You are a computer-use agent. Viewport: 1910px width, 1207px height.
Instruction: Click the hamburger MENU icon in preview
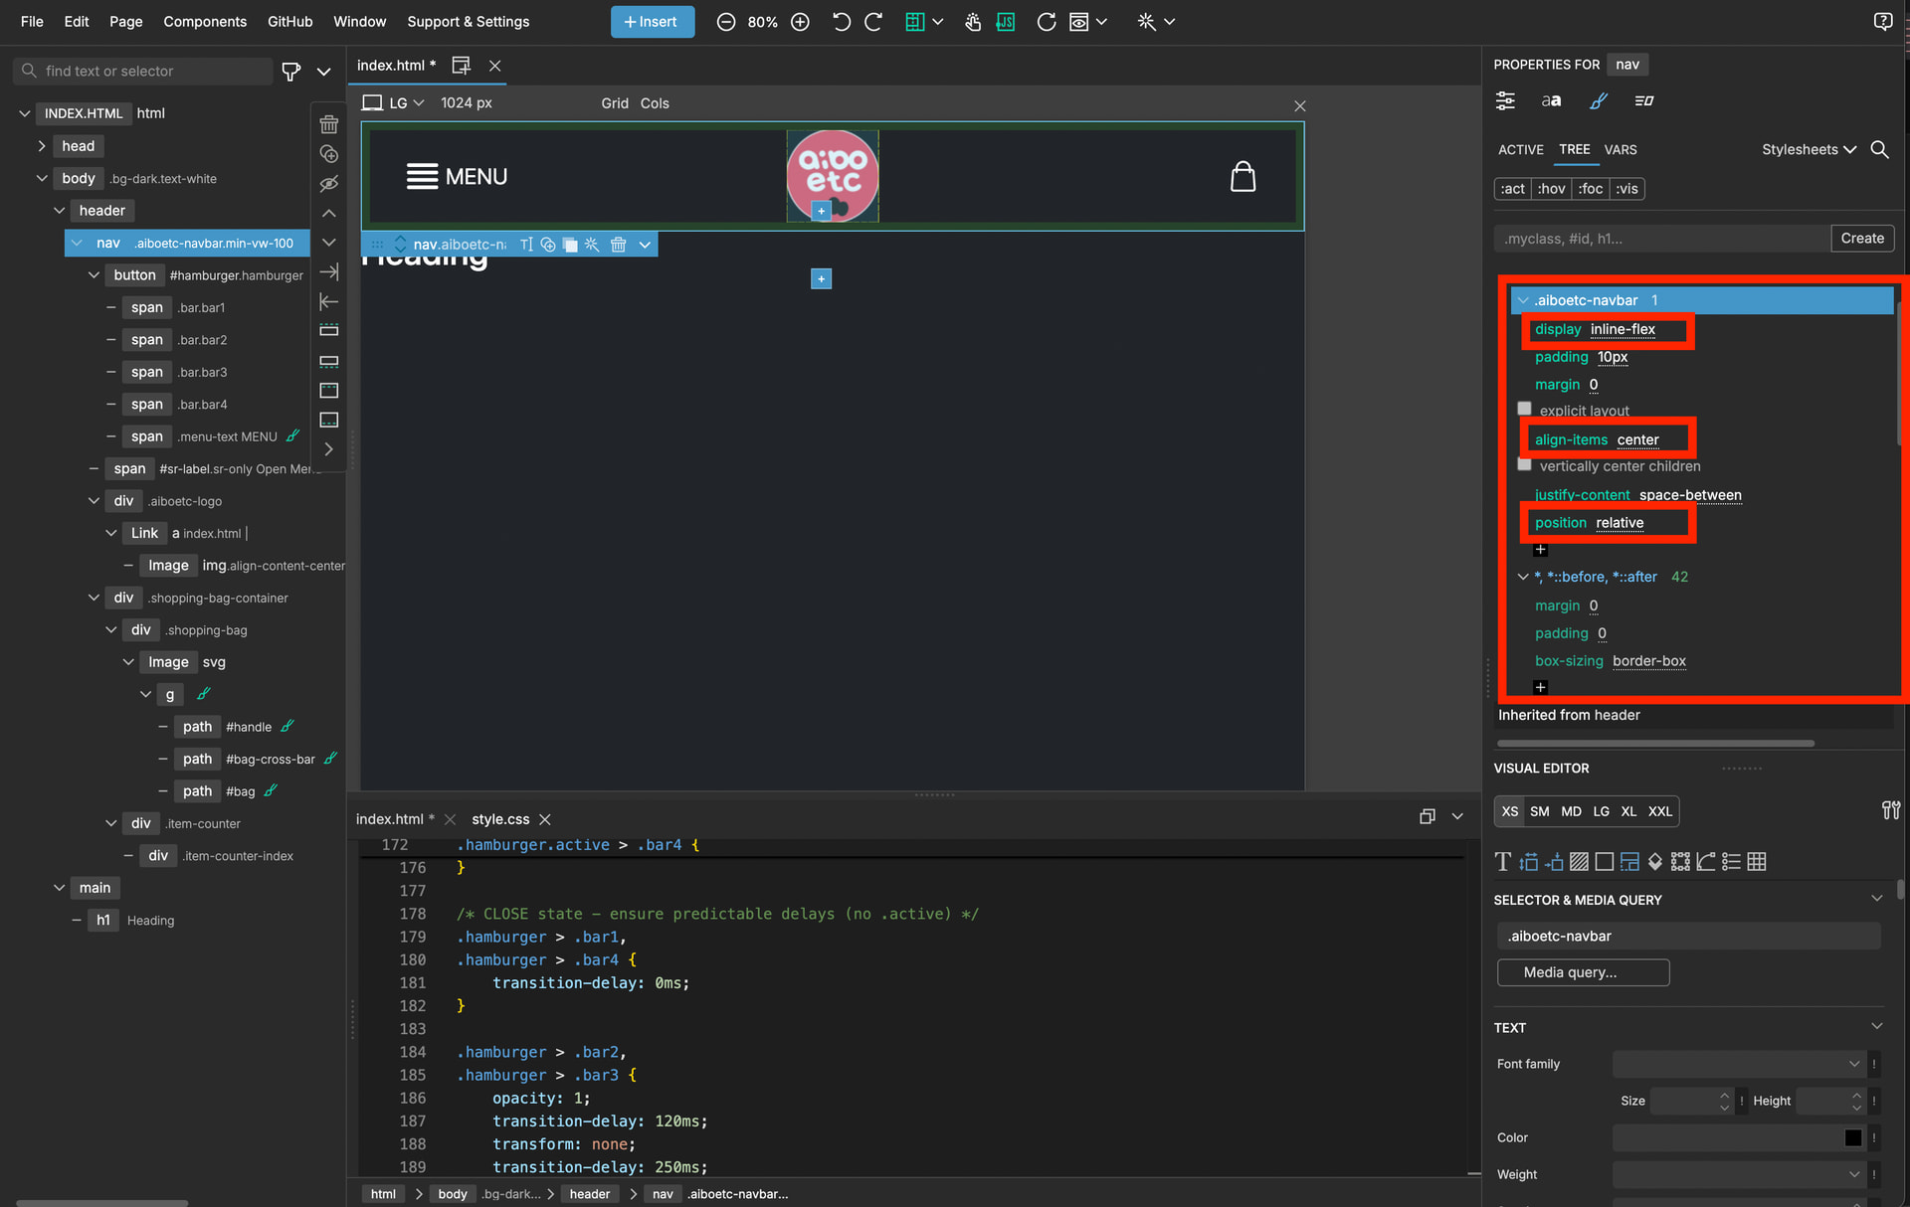point(422,177)
